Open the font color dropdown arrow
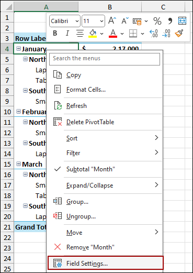This screenshot has height=273, width=193. 122,34
